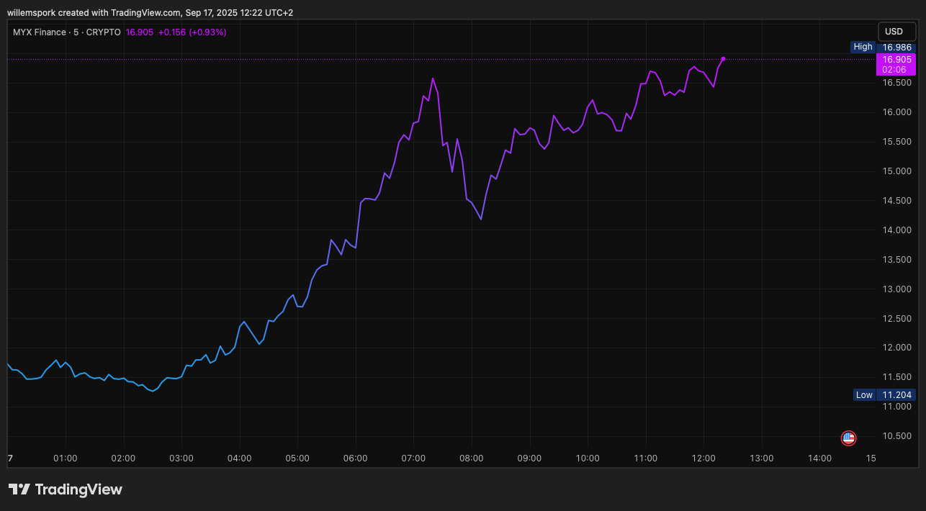This screenshot has width=926, height=511.
Task: Open the USD currency selector
Action: point(894,32)
